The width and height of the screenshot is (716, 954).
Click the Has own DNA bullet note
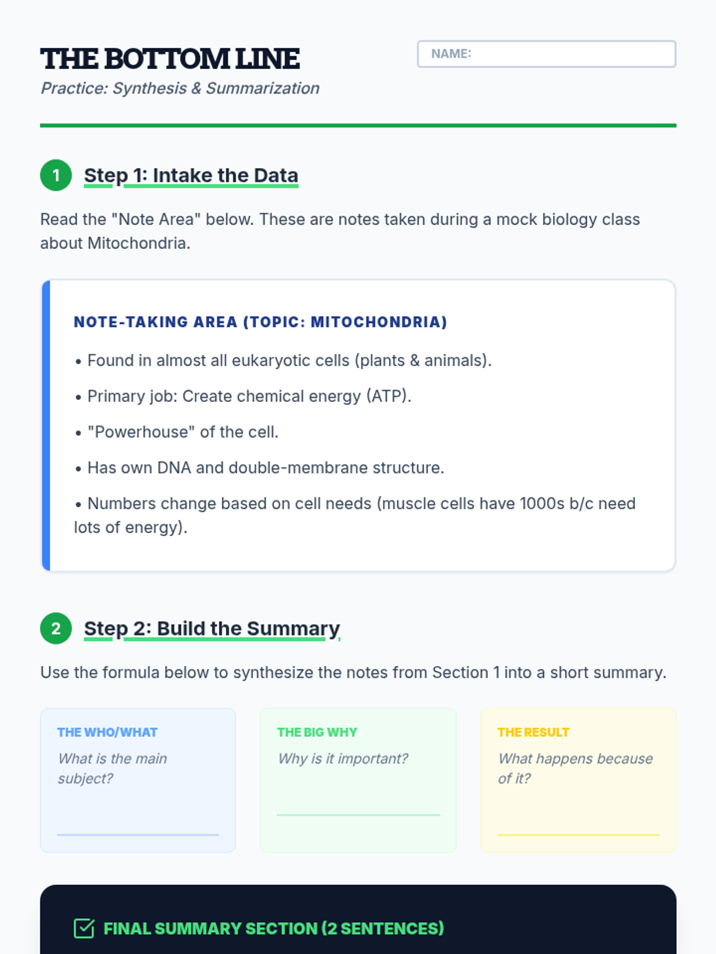(266, 467)
